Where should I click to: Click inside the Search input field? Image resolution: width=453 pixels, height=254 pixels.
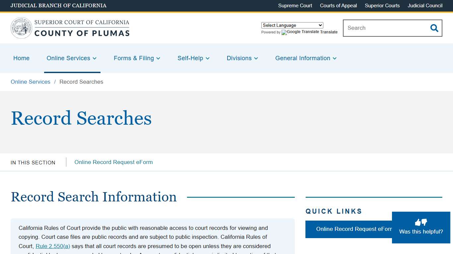(x=381, y=28)
